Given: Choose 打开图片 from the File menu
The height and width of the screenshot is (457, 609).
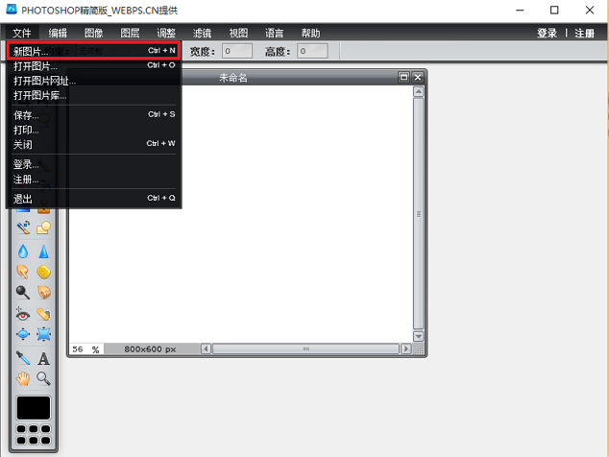Looking at the screenshot, I should (93, 65).
